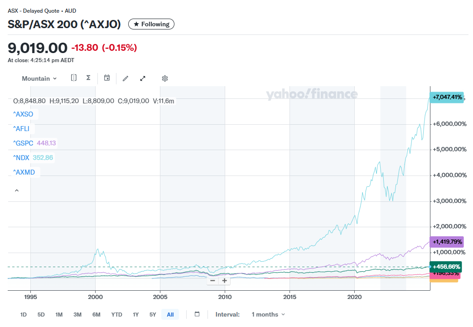Image resolution: width=473 pixels, height=327 pixels.
Task: Open the events calendar icon in toolbar
Action: (107, 78)
